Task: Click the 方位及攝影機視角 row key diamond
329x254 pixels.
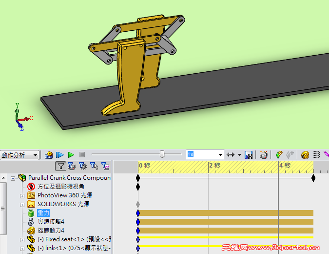Action: tap(138, 187)
